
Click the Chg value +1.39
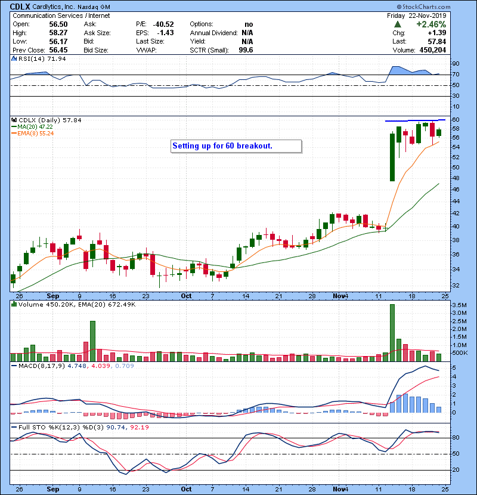tap(437, 33)
